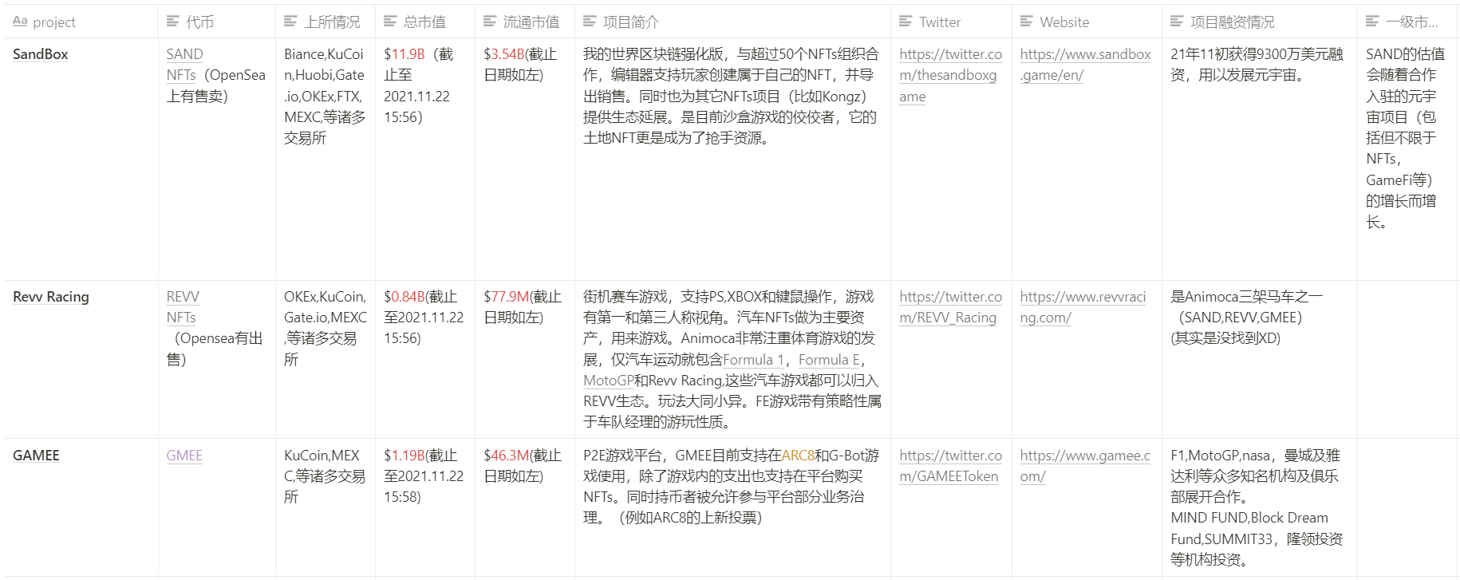Open the 项目简介 column header menu
1460x580 pixels.
(732, 22)
